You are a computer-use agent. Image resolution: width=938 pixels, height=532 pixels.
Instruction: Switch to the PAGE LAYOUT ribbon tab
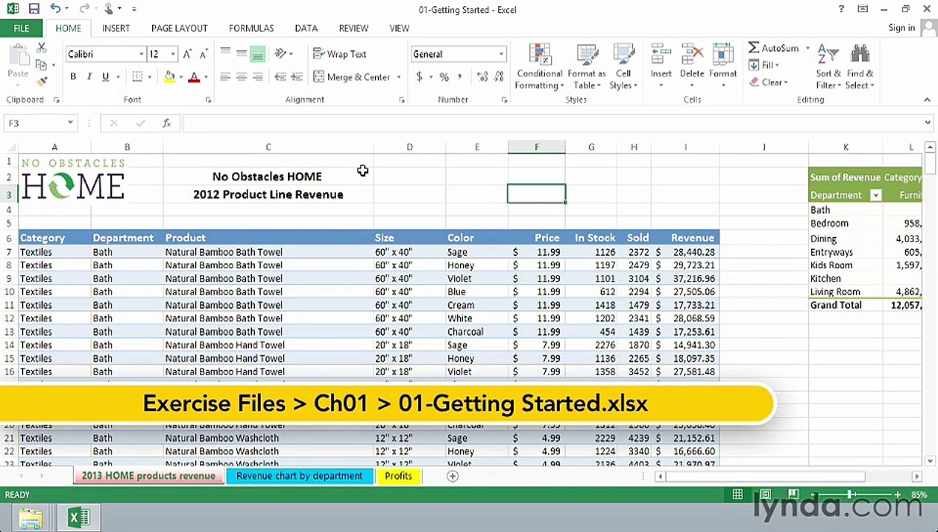[179, 28]
